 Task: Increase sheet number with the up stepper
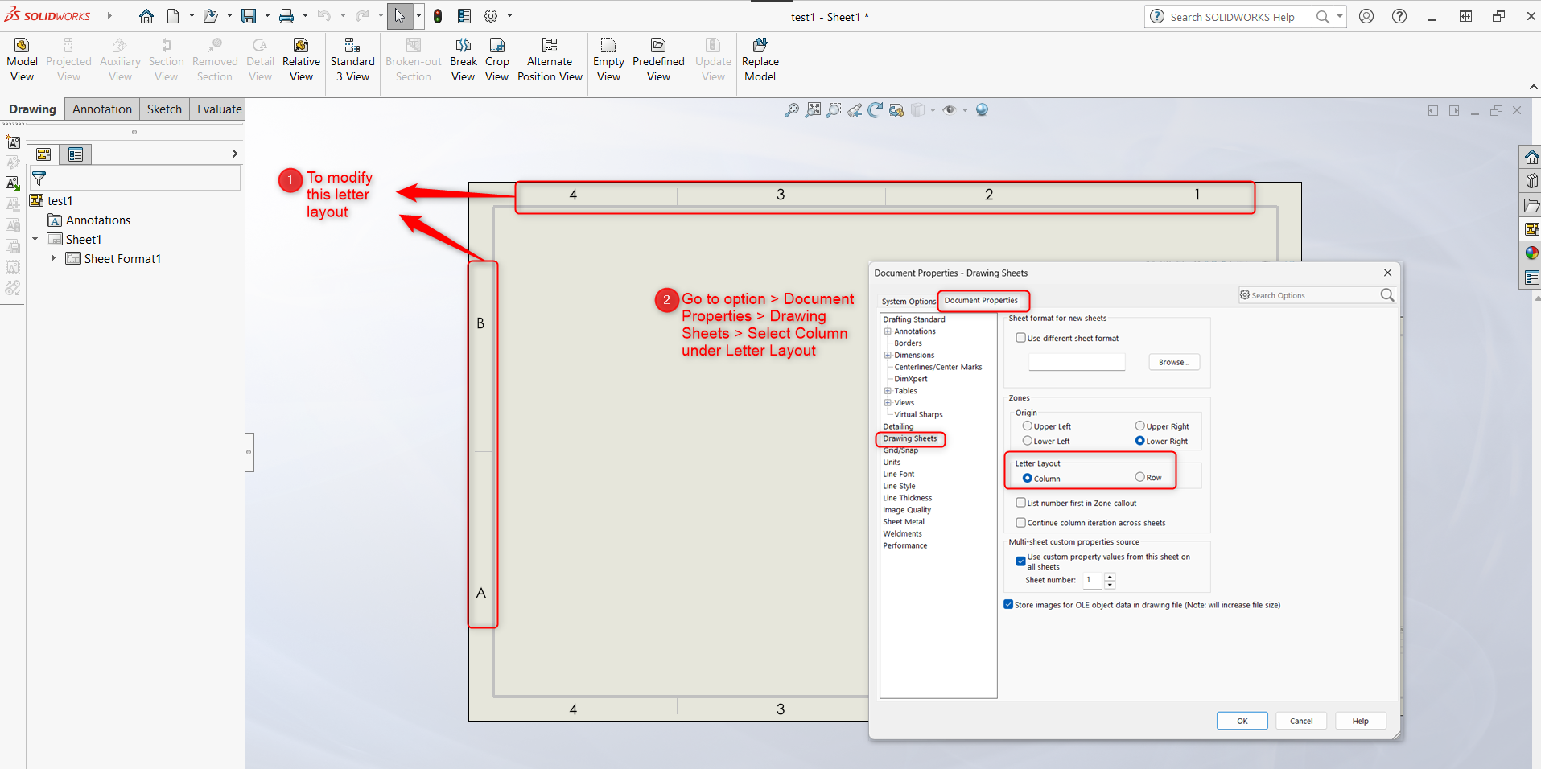point(1110,577)
